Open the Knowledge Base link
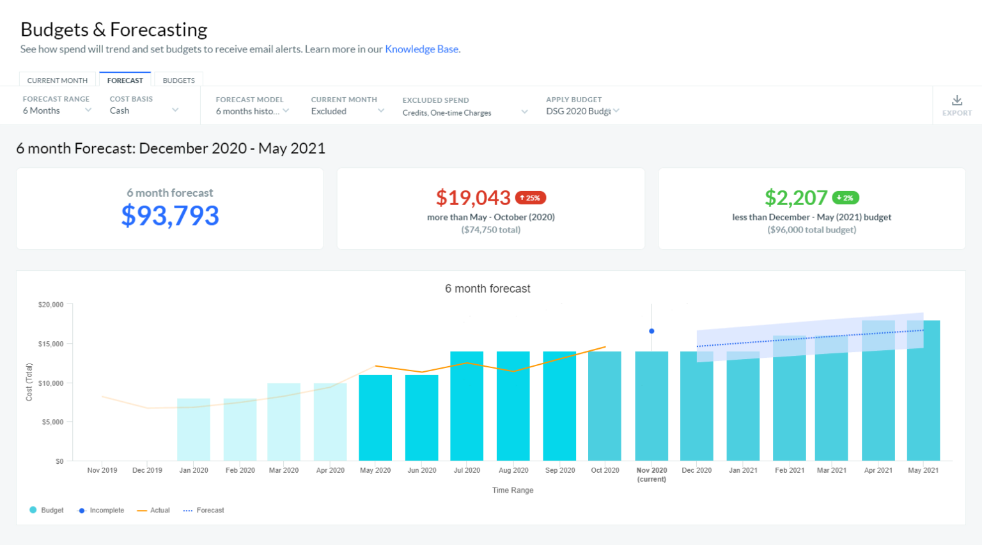982x545 pixels. (x=421, y=49)
